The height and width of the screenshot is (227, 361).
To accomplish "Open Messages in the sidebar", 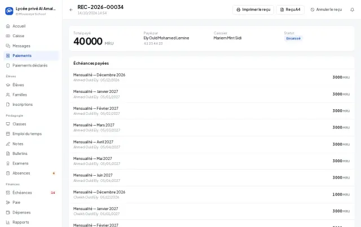I will [x=31, y=46].
